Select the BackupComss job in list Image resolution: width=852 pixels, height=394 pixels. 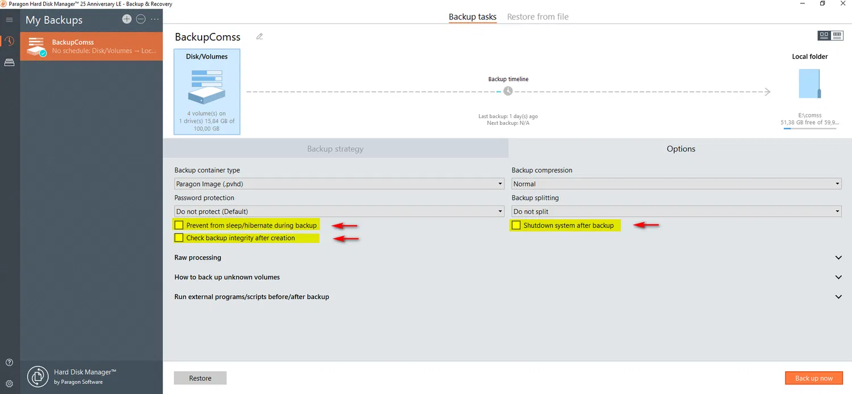[91, 46]
